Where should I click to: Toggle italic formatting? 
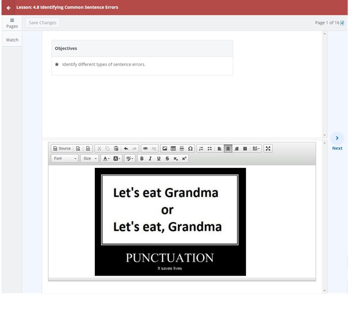coord(150,159)
